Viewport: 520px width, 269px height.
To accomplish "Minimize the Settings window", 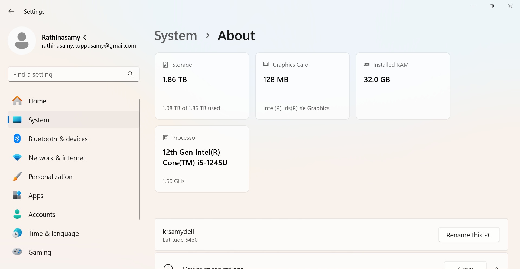I will pyautogui.click(x=473, y=6).
